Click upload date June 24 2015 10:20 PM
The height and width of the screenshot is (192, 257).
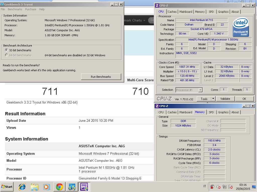(96, 120)
